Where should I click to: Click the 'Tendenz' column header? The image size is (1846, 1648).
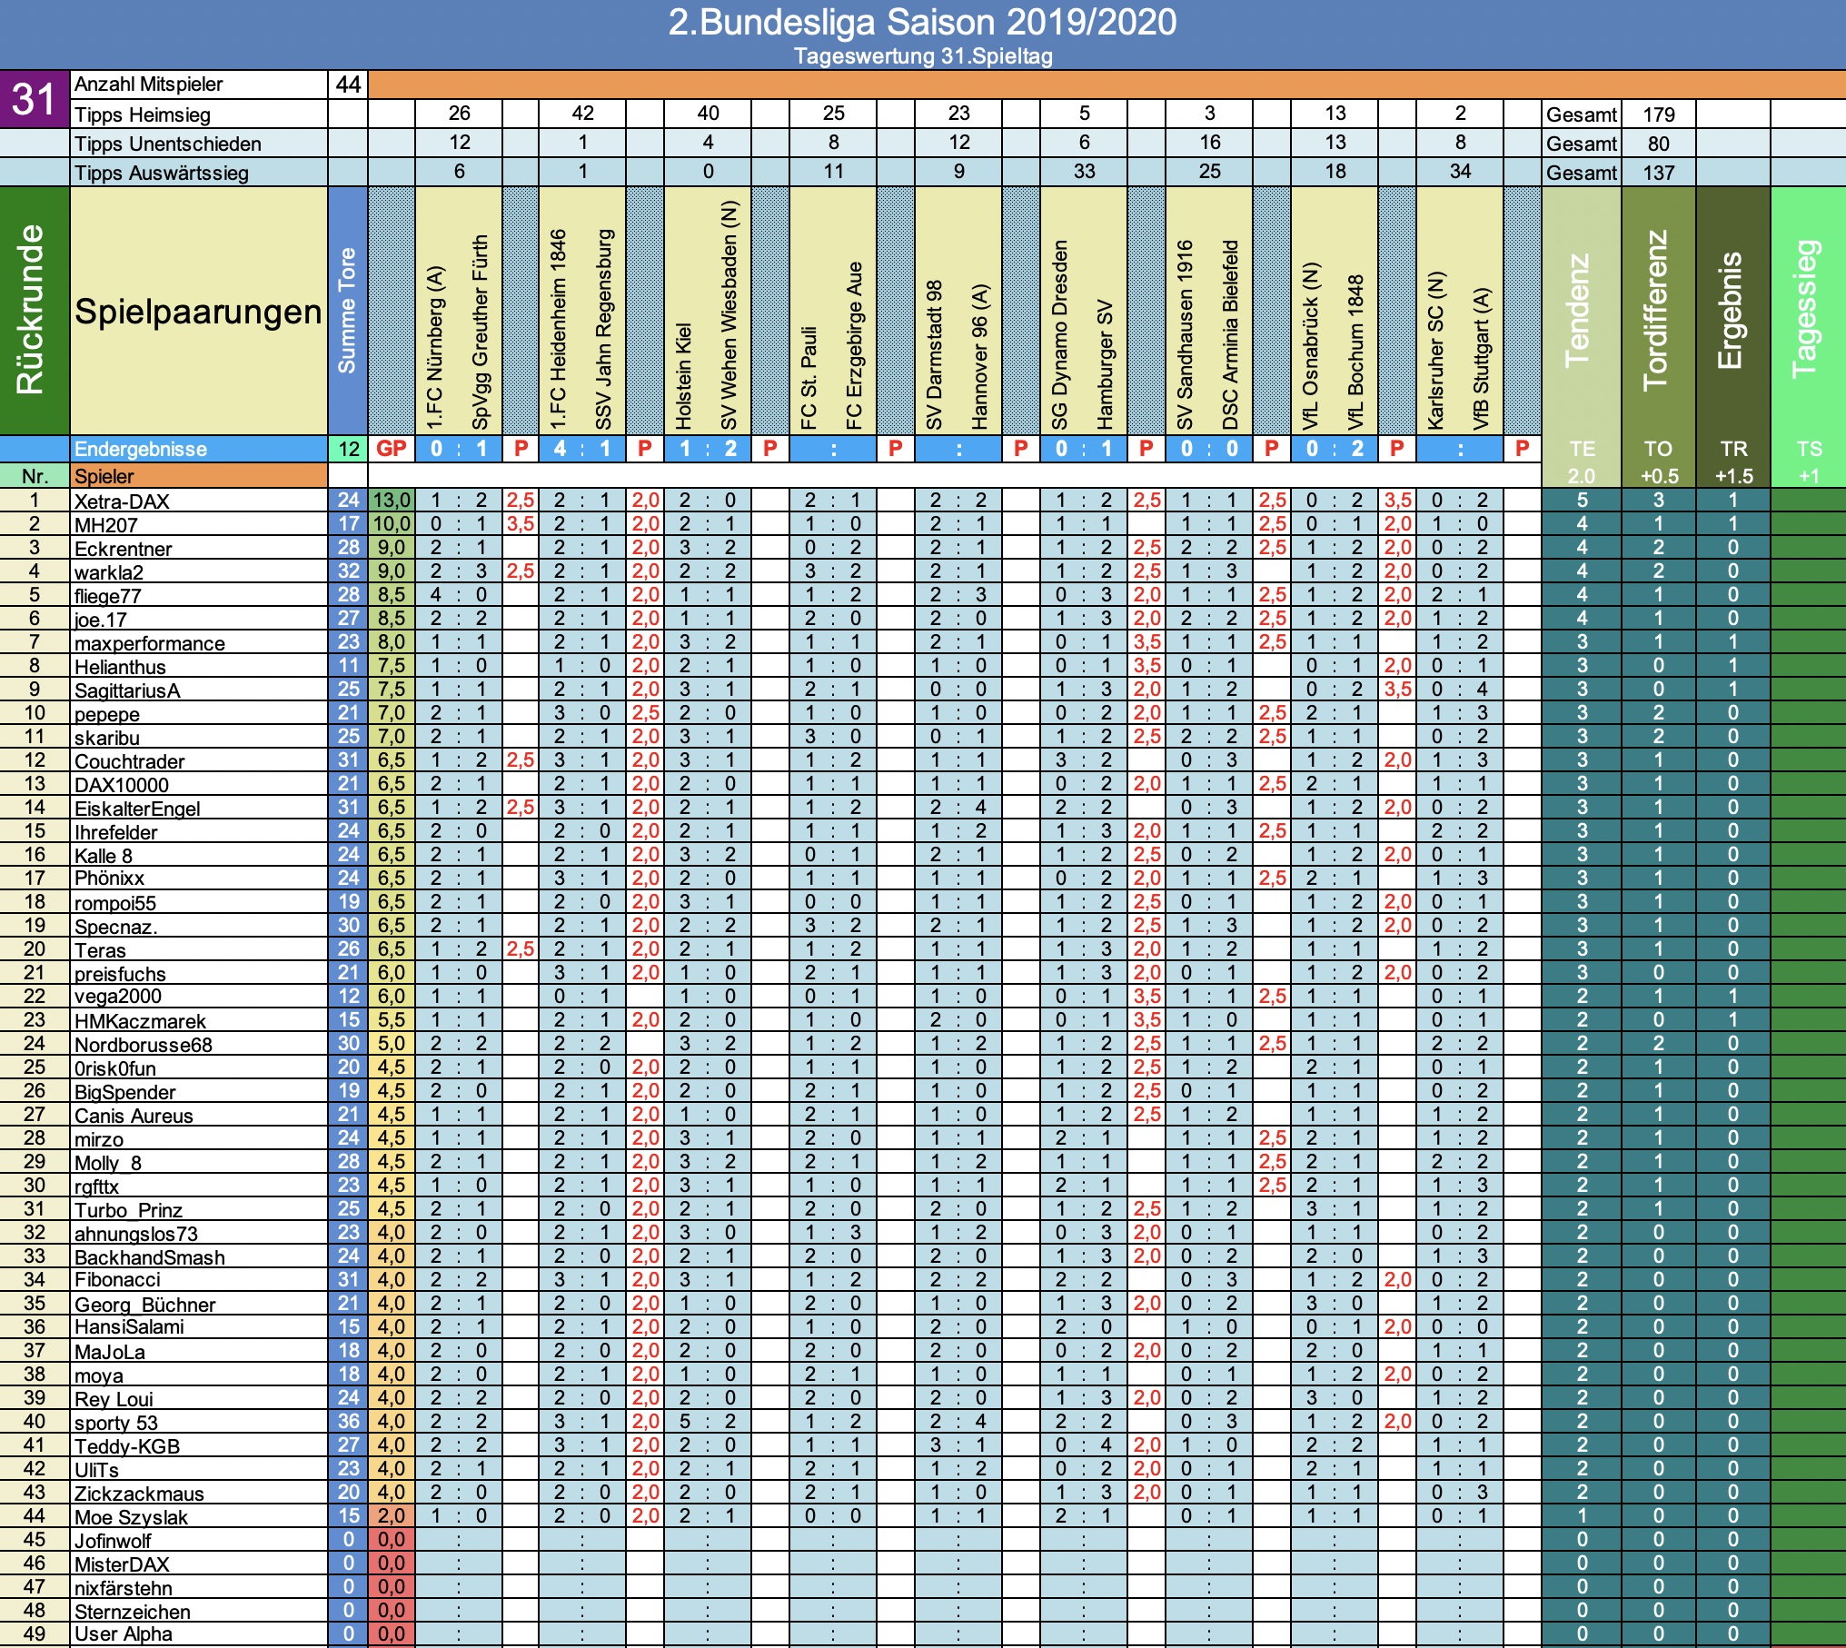[1582, 310]
